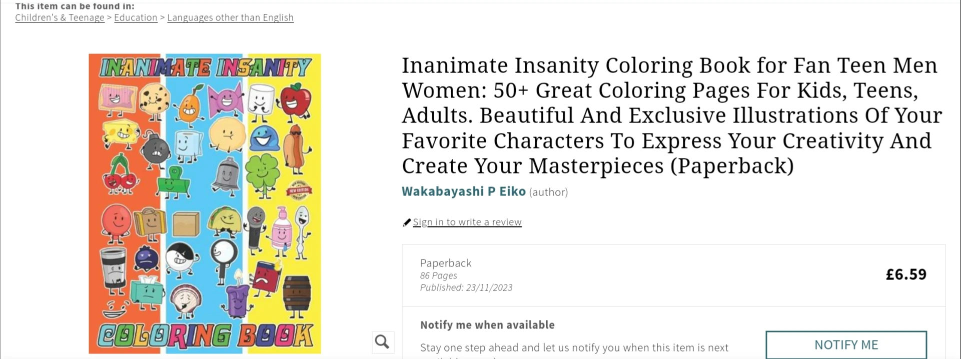The image size is (961, 359).
Task: Go to the Education breadcrumb category
Action: tap(136, 17)
